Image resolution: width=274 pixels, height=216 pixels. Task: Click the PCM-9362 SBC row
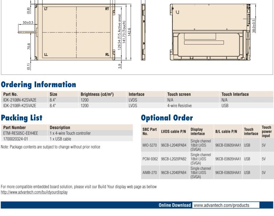point(150,159)
